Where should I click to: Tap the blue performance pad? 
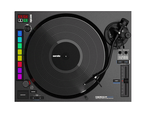click(x=20, y=33)
